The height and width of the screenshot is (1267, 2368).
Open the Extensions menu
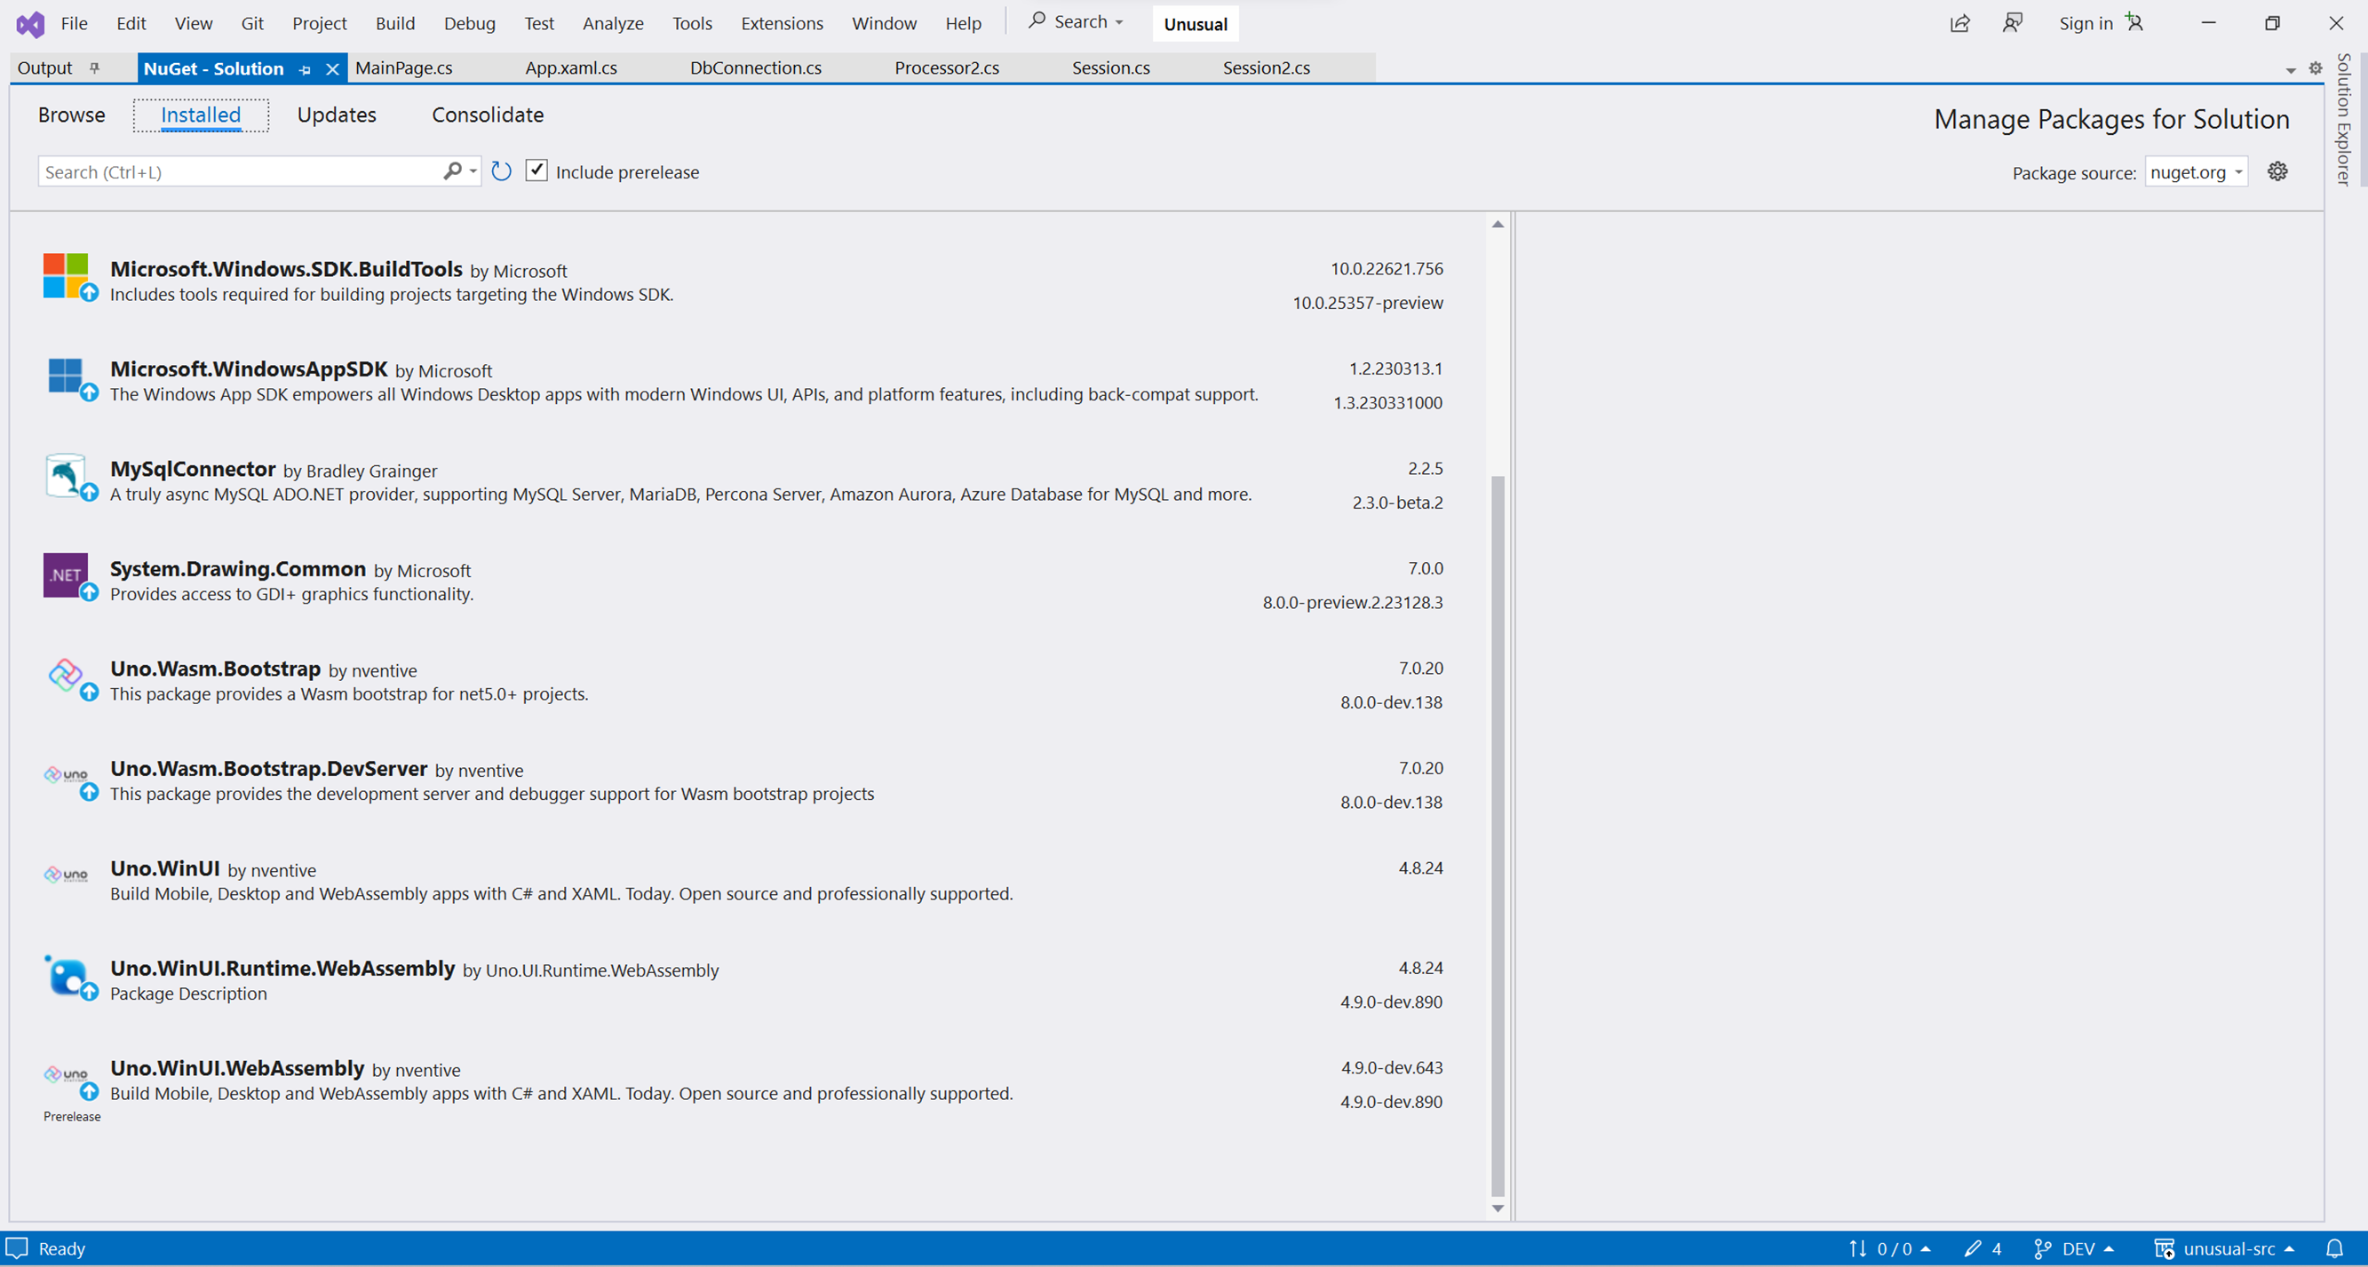[x=781, y=23]
